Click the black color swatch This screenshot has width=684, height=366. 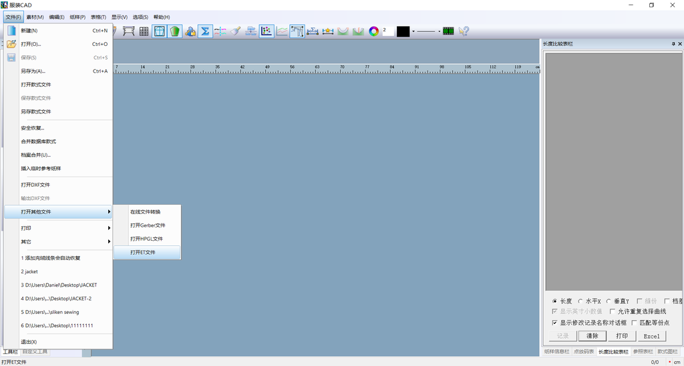pyautogui.click(x=403, y=31)
